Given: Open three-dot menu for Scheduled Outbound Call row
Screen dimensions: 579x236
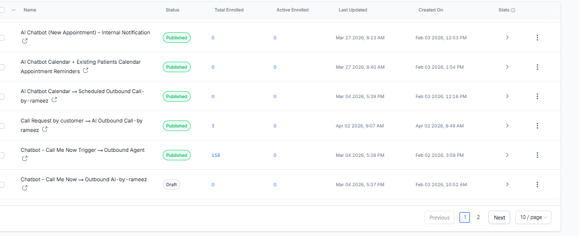Looking at the screenshot, I should tap(537, 97).
